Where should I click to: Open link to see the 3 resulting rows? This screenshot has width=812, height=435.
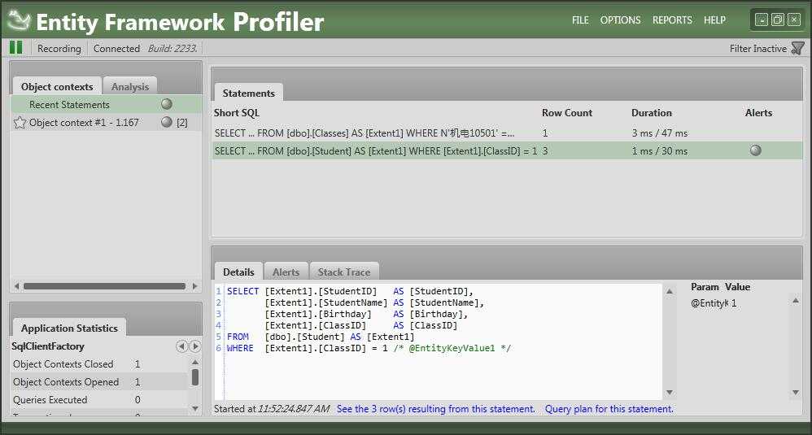point(435,409)
